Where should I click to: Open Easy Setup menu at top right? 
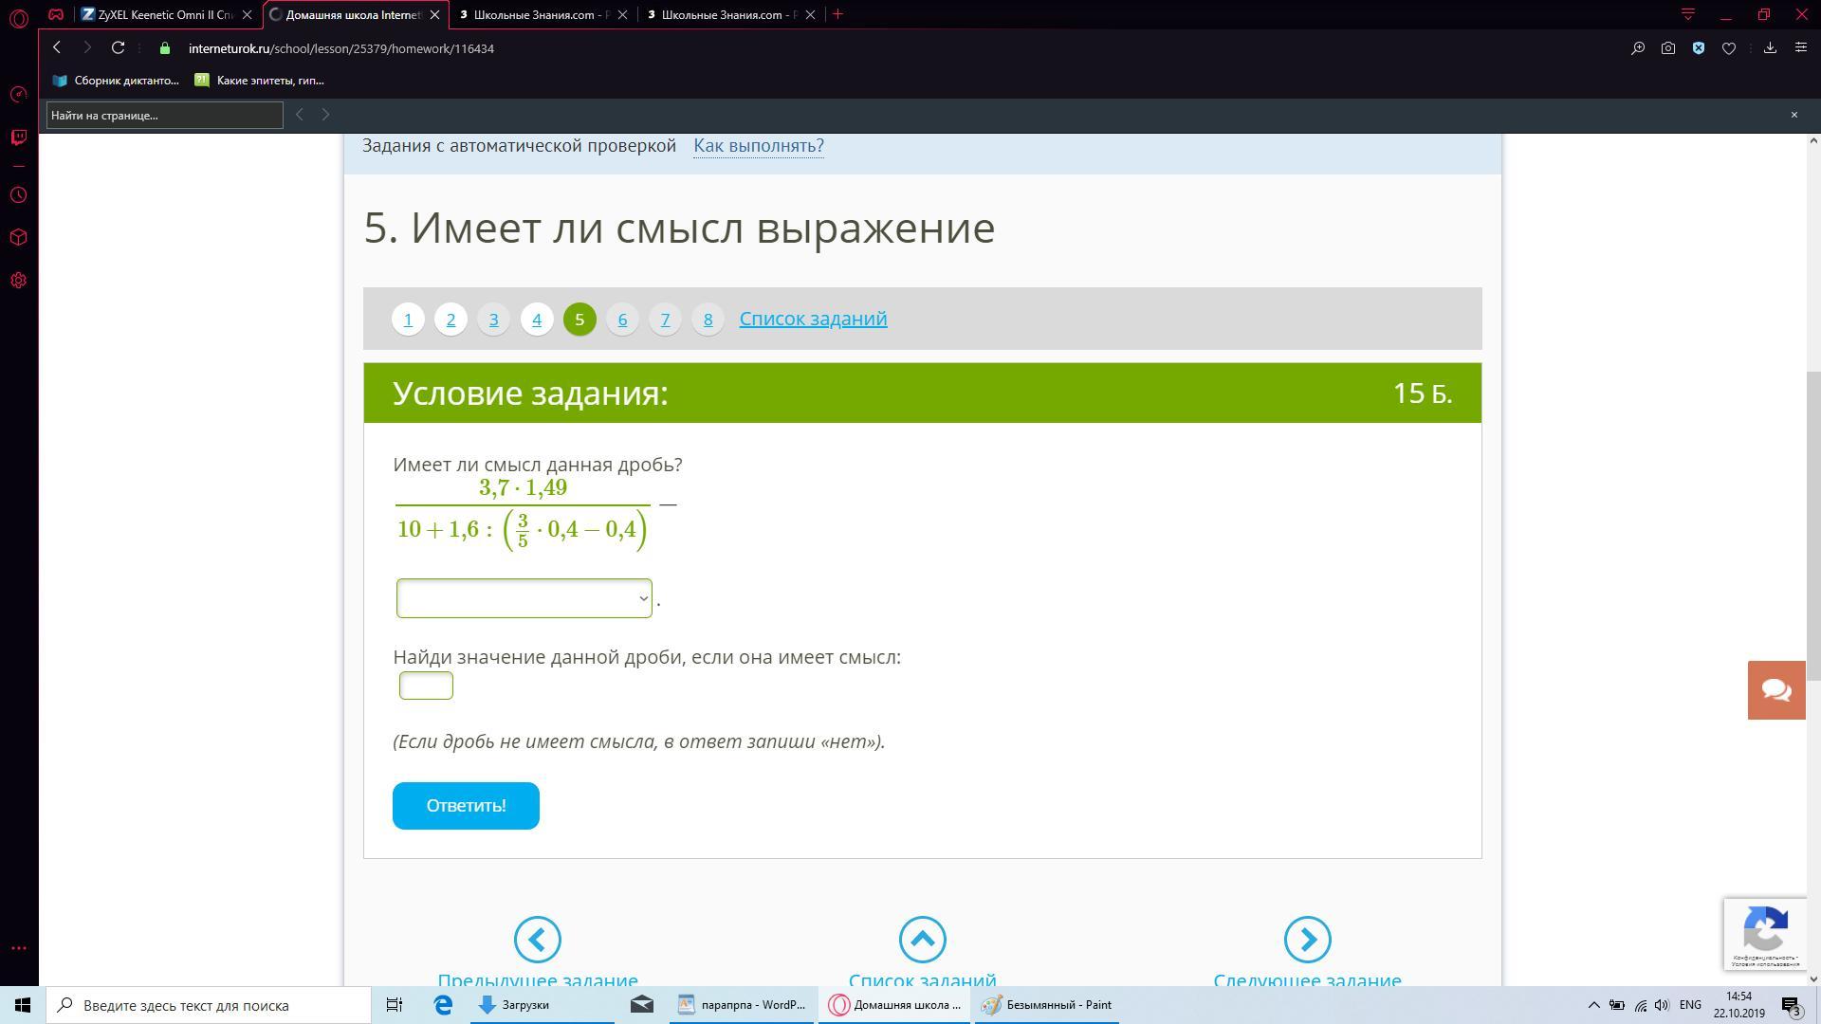pos(1800,48)
